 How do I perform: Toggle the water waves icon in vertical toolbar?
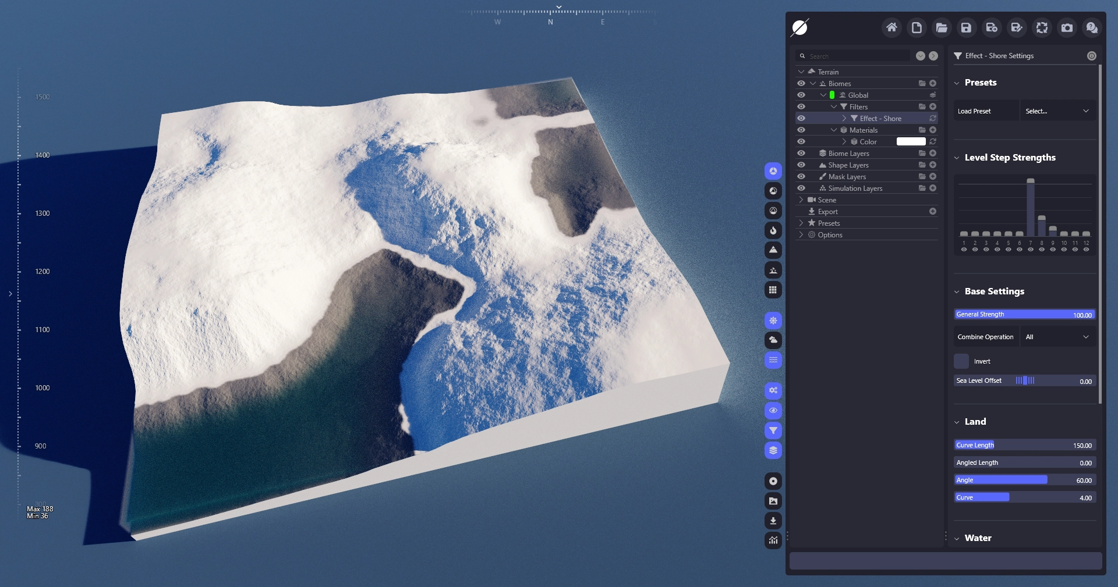click(773, 360)
